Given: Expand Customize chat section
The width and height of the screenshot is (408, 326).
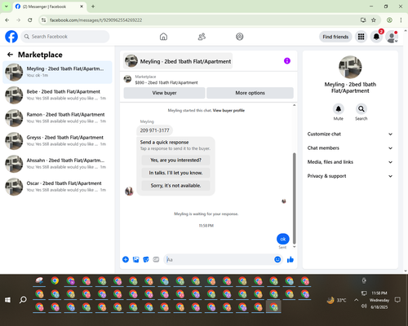Looking at the screenshot, I should [350, 134].
